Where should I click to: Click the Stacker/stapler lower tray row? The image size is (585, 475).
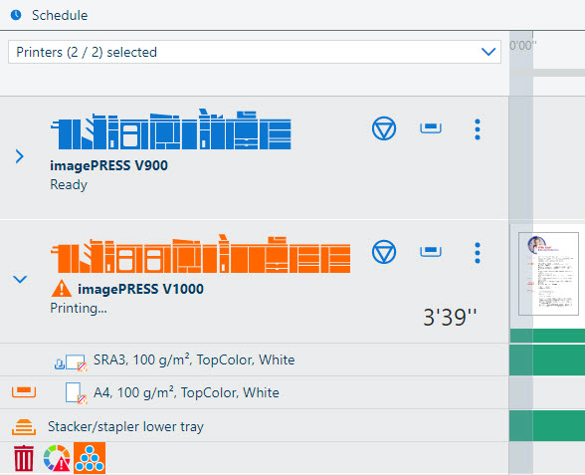tap(255, 426)
